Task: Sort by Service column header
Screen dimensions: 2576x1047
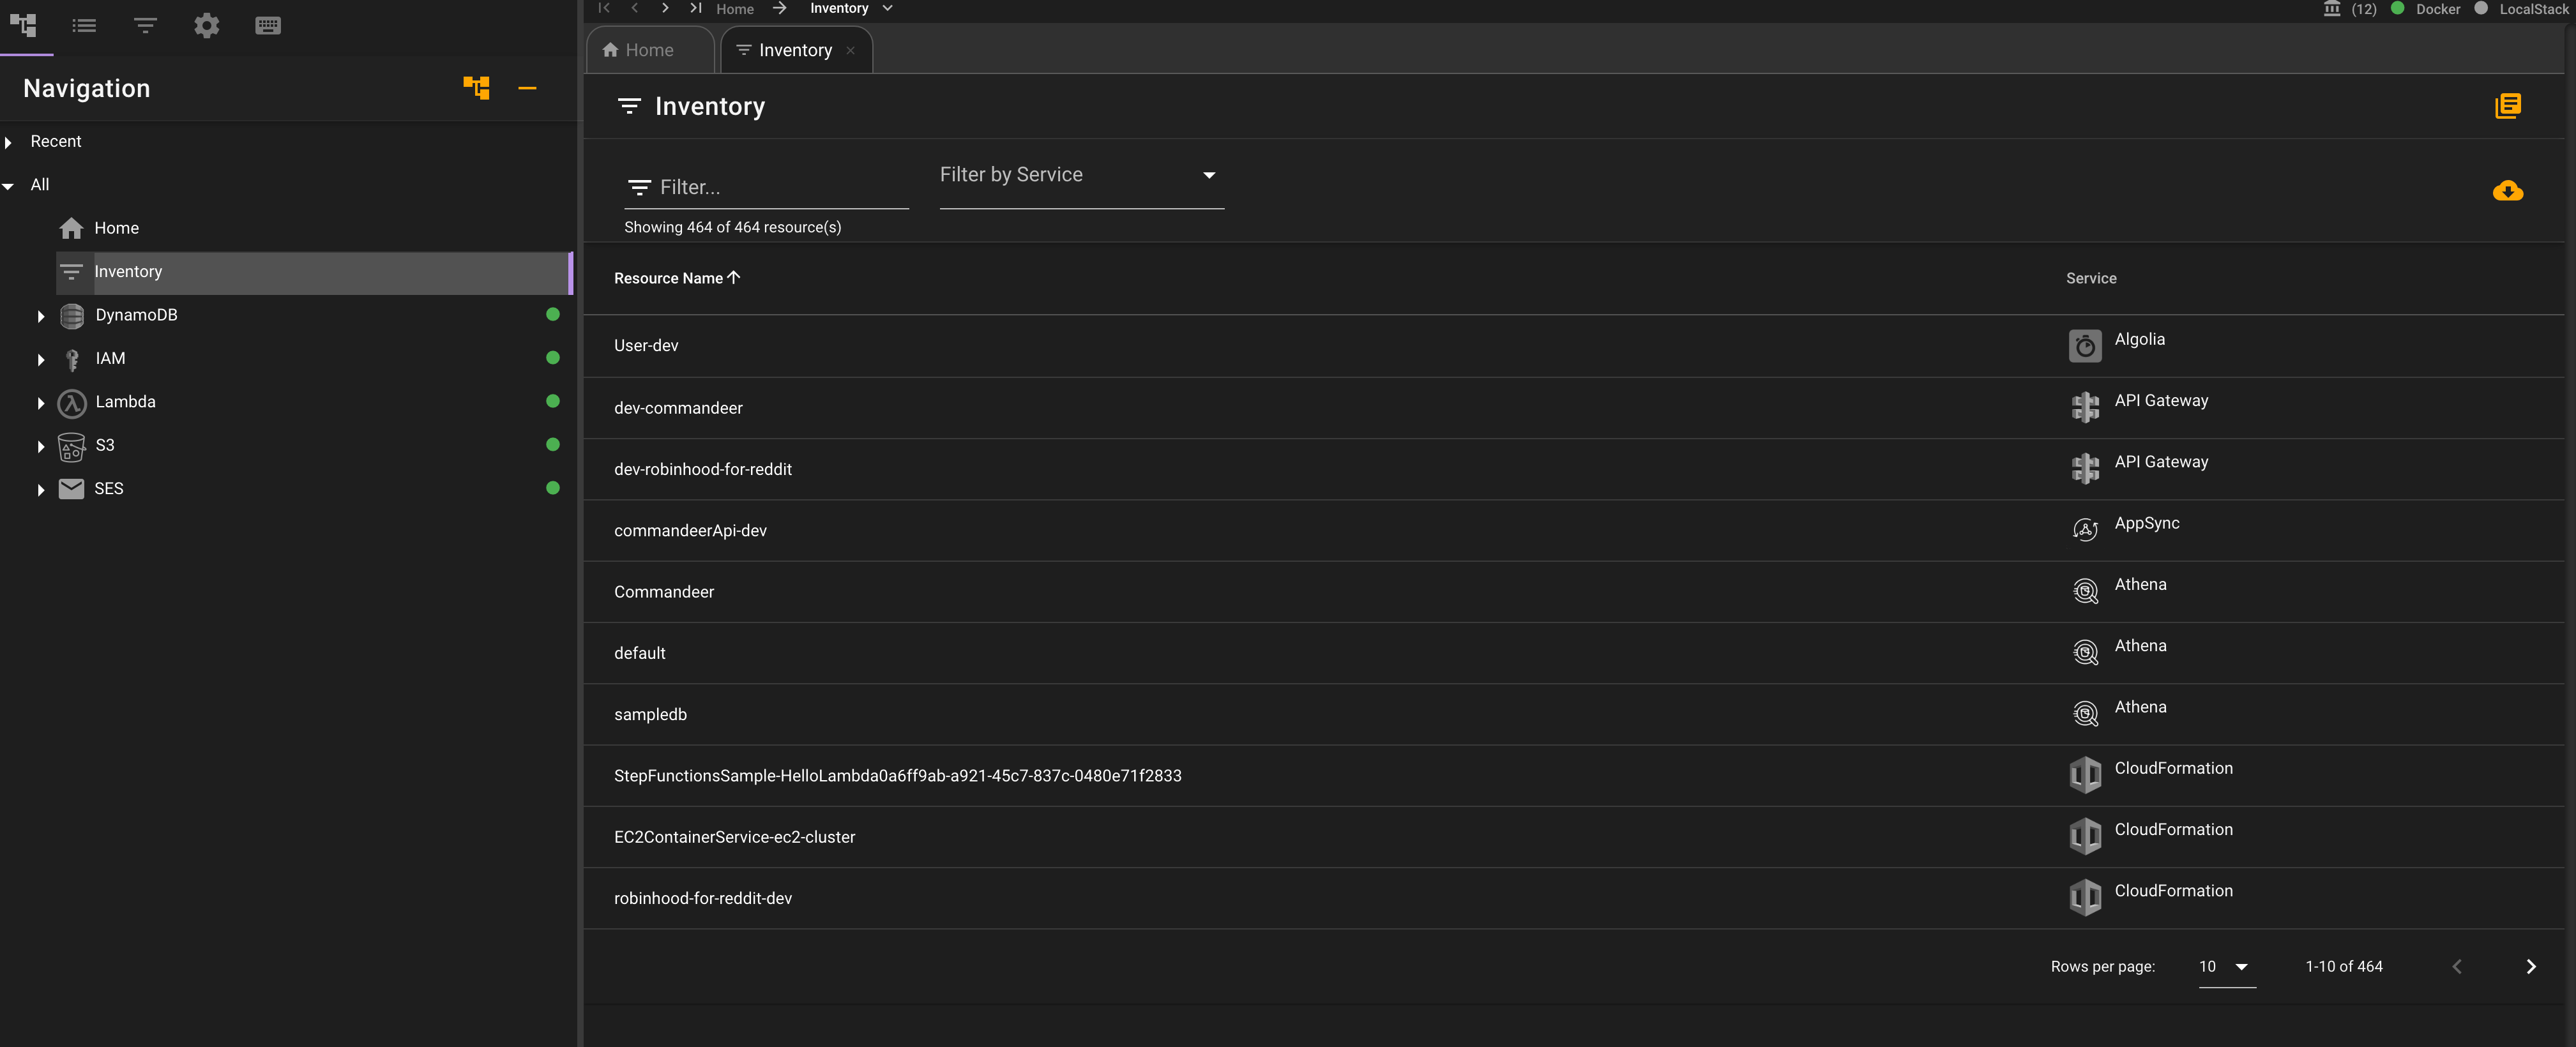Action: [x=2091, y=278]
